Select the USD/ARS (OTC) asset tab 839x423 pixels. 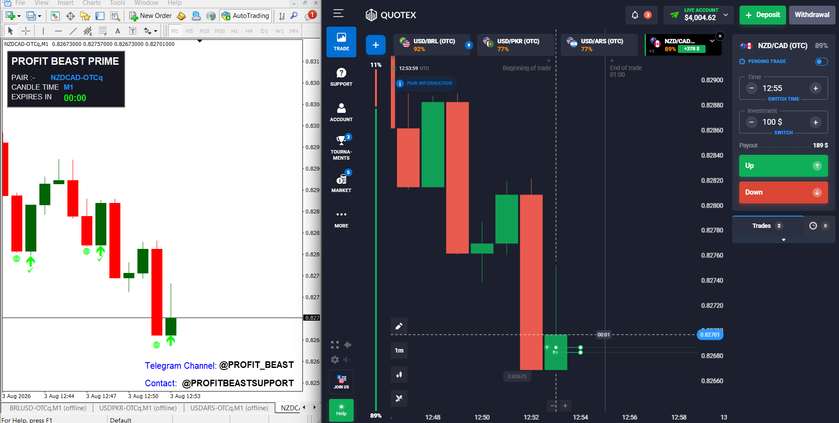coord(599,45)
